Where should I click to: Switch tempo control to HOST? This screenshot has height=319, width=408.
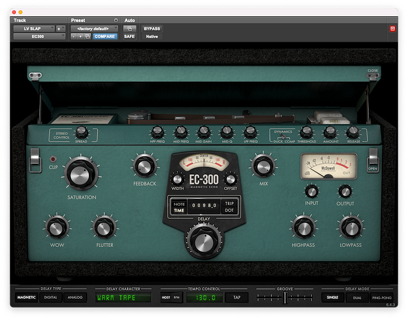tap(165, 297)
